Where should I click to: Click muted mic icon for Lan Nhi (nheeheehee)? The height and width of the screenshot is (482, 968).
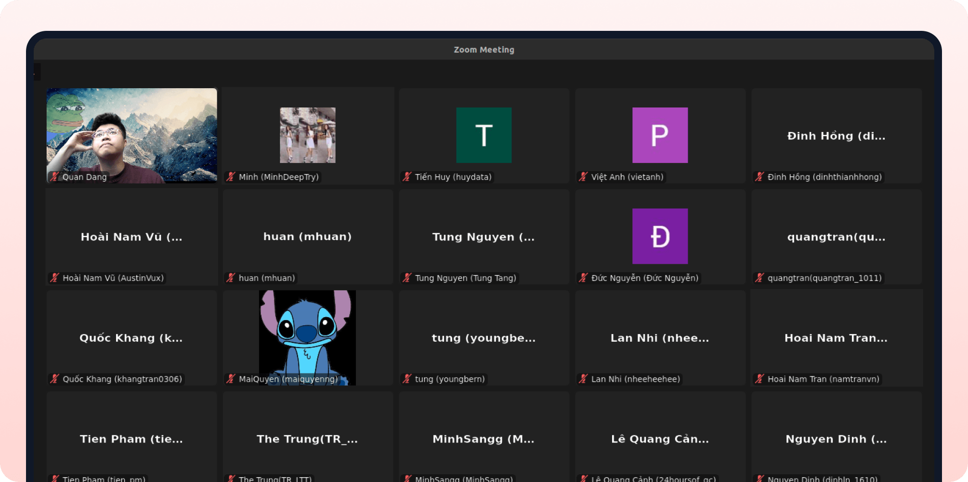[583, 379]
